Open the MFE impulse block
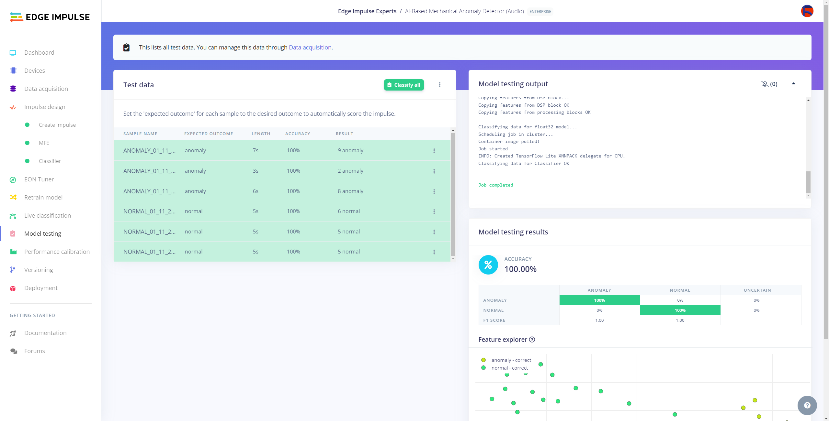 44,143
